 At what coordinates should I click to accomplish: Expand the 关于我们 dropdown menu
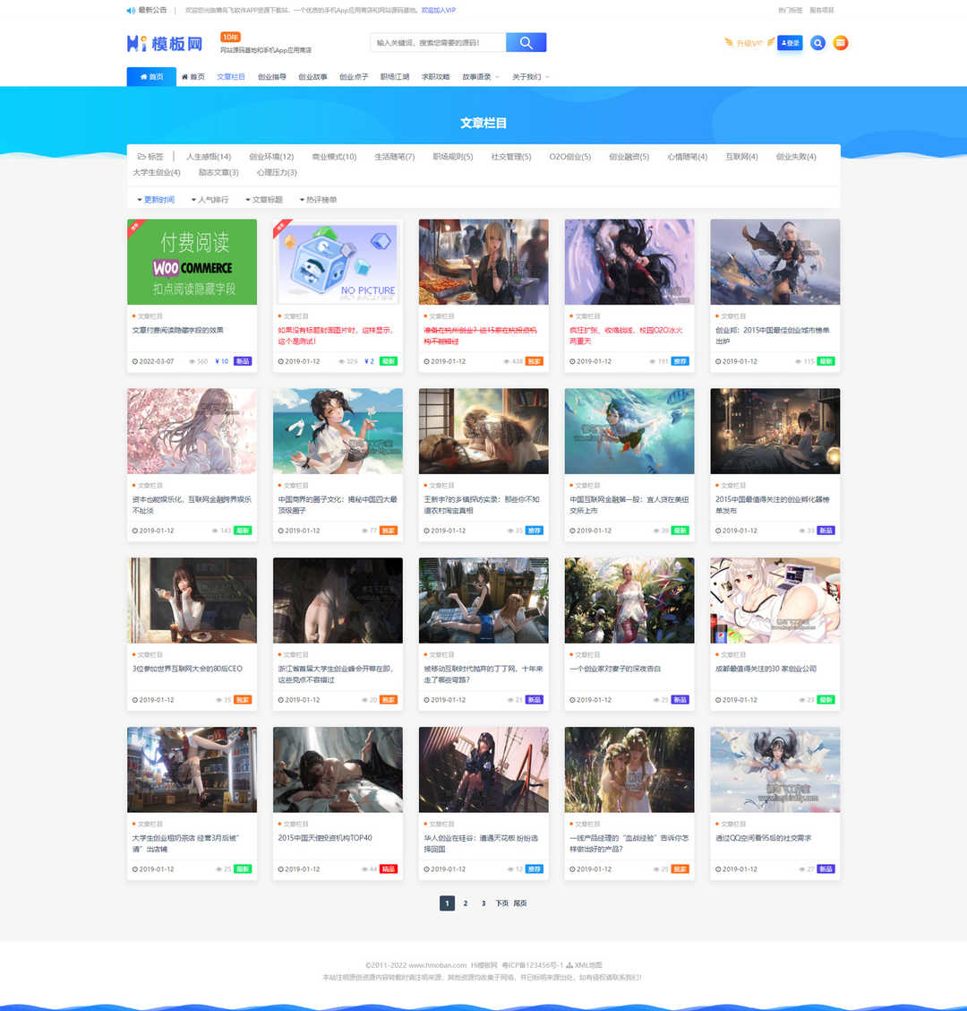click(530, 77)
